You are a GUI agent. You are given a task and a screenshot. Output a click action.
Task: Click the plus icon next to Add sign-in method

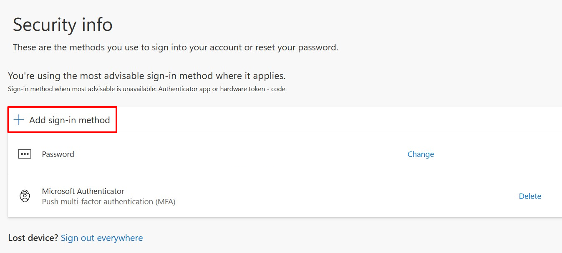pos(18,119)
